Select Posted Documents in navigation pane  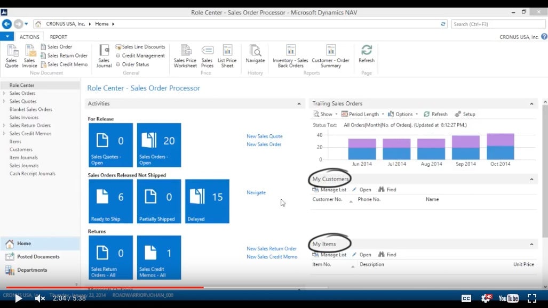38,257
